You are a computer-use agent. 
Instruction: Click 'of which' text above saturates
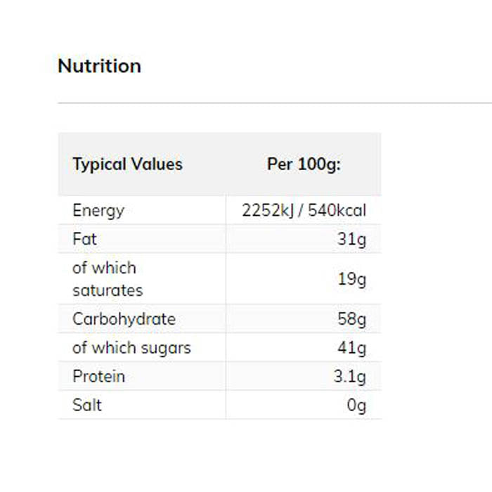click(104, 268)
